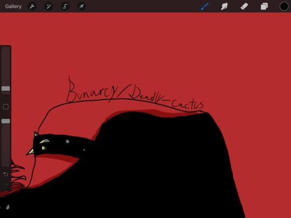Click the brush opacity slider handle

click(x=6, y=121)
